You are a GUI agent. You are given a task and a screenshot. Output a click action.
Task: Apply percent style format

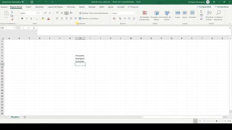click(x=120, y=18)
